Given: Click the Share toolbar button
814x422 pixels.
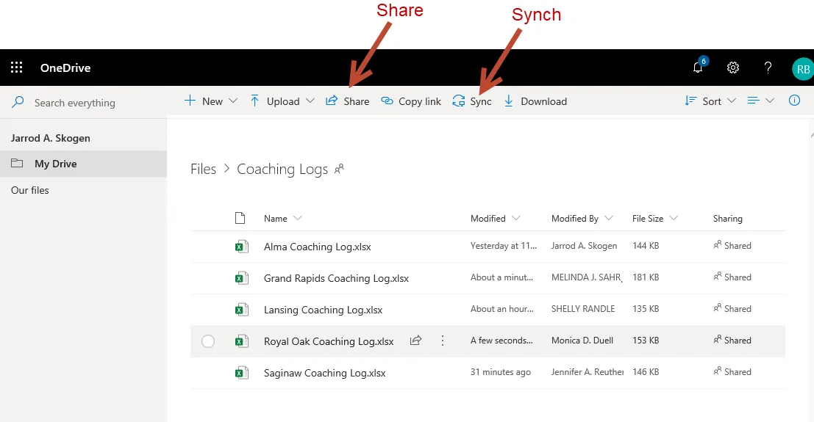Looking at the screenshot, I should point(348,101).
